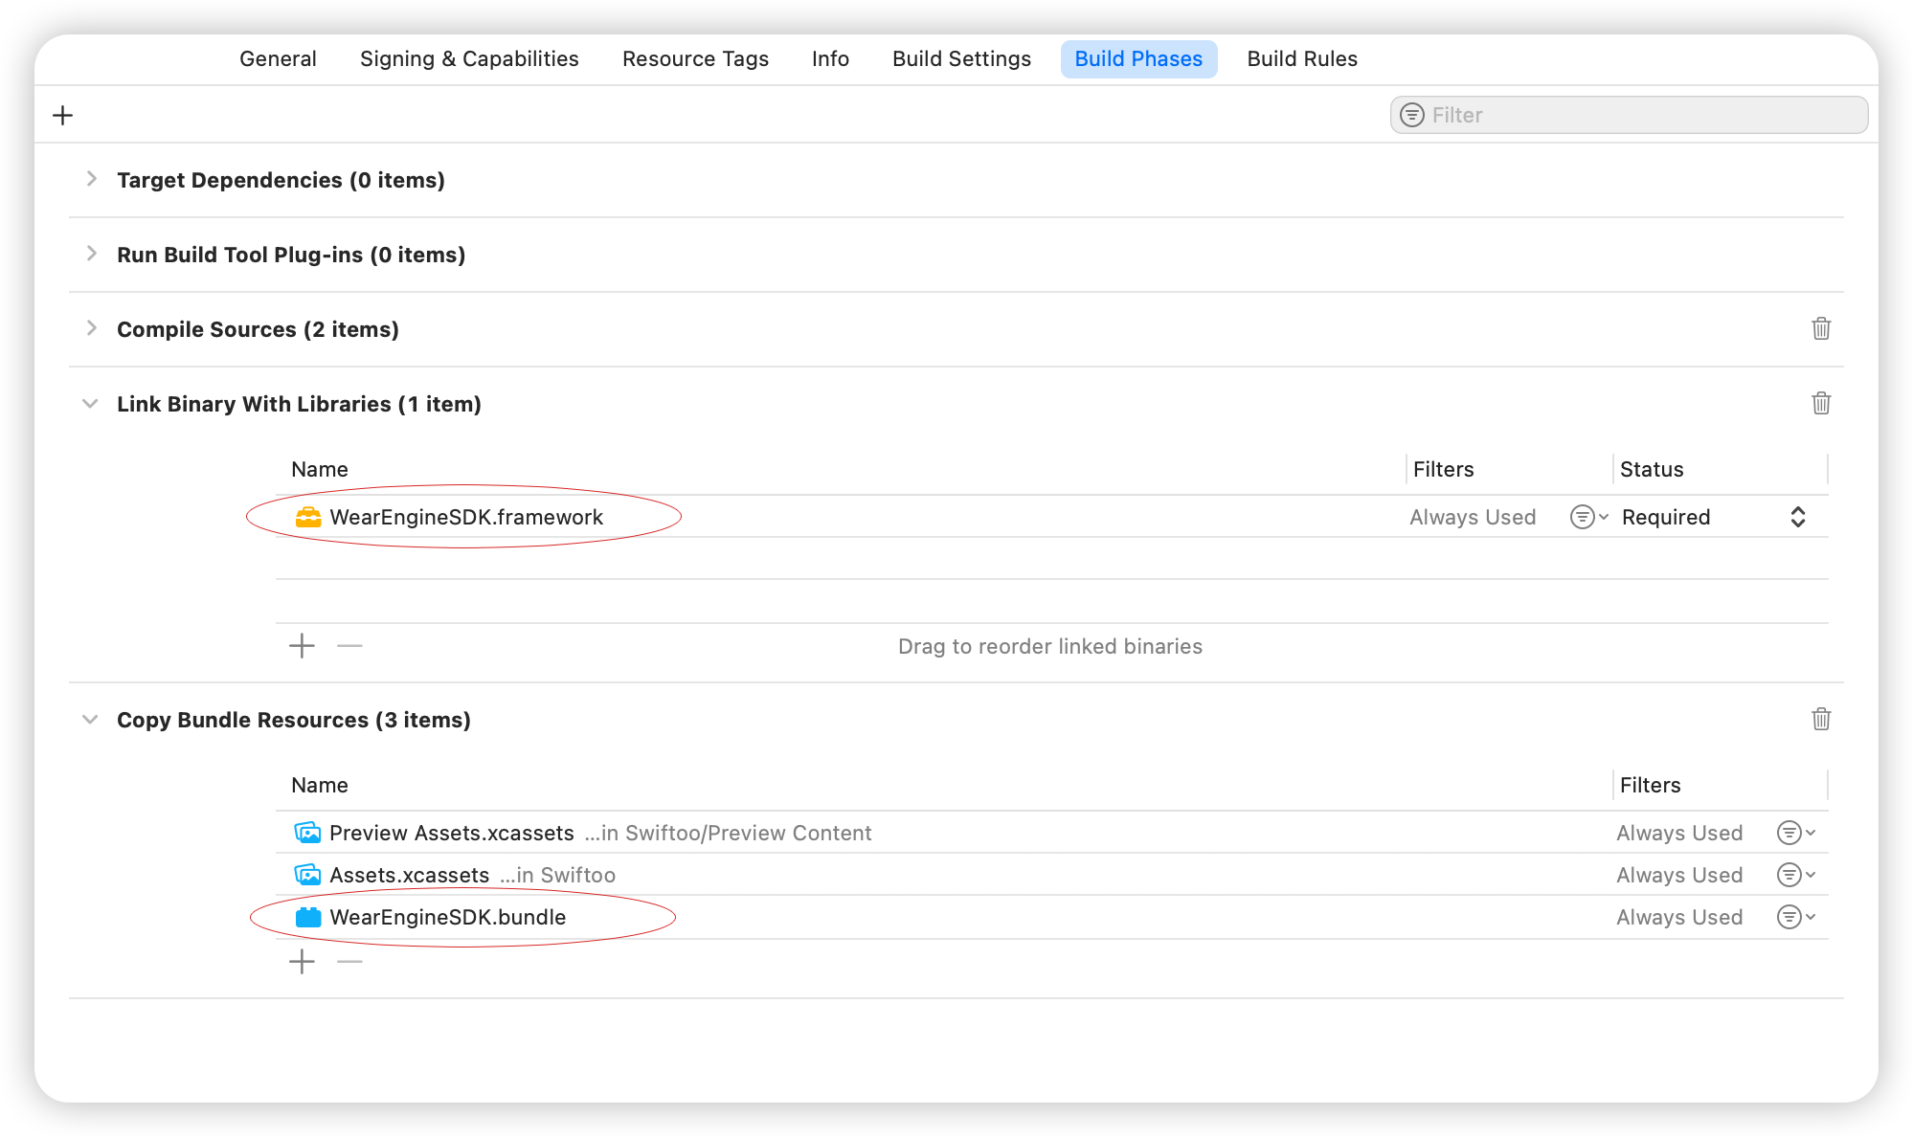
Task: Expand the Run Build Tool Plug-ins section
Action: coord(91,254)
